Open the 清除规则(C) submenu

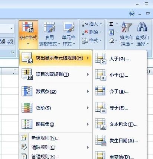click(56, 147)
